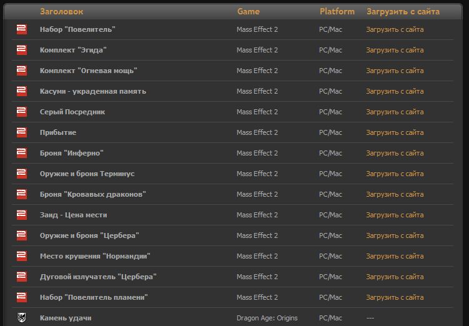
Task: Open download link for Серый Посредник
Action: tap(395, 112)
